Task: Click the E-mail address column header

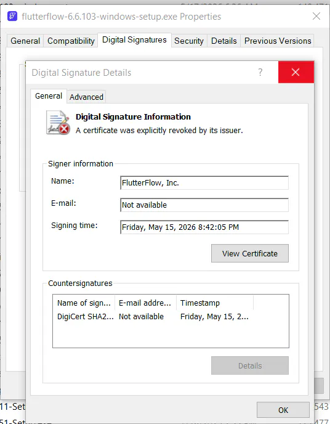Action: [x=145, y=303]
